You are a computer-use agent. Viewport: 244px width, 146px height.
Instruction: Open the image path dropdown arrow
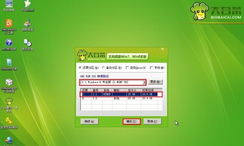coord(145,82)
